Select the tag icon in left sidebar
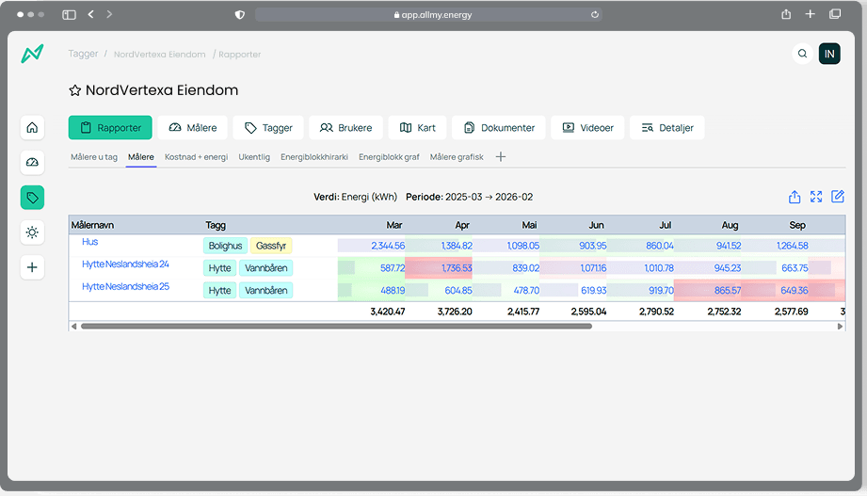867x496 pixels. click(x=32, y=198)
